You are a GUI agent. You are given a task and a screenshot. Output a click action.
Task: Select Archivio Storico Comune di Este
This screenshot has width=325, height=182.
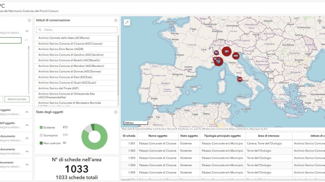[76, 77]
